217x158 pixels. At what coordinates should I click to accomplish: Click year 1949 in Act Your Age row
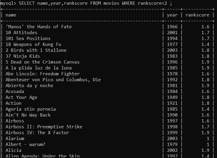(x=172, y=97)
